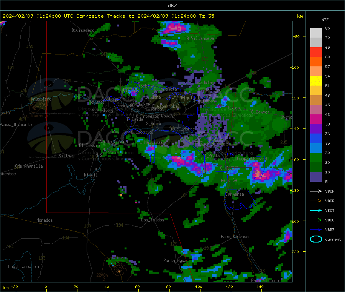The height and width of the screenshot is (292, 345).
Task: Click the 'Morados' map label
Action: (44, 220)
